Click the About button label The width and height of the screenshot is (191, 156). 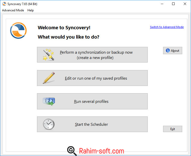(175, 50)
